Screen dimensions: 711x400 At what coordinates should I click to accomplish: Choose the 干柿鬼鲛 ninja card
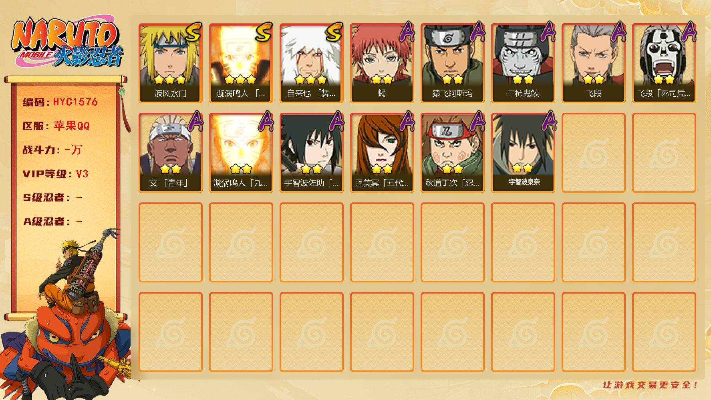click(523, 63)
